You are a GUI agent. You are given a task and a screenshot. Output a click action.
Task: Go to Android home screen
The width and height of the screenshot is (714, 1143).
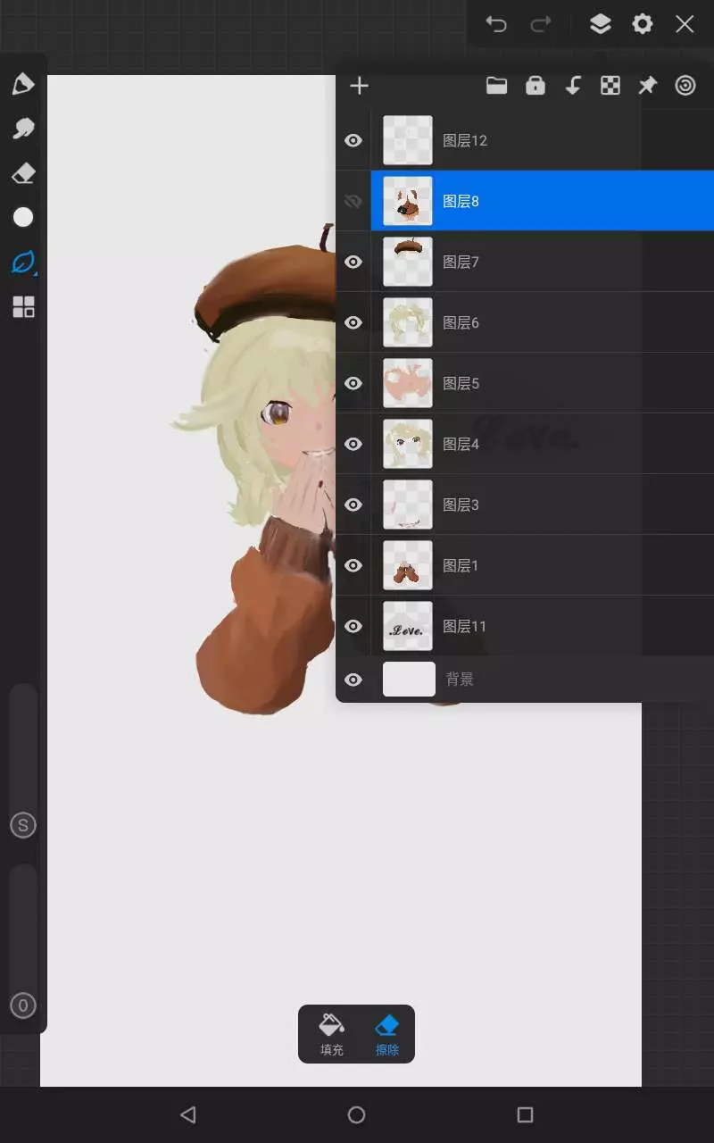(356, 1114)
